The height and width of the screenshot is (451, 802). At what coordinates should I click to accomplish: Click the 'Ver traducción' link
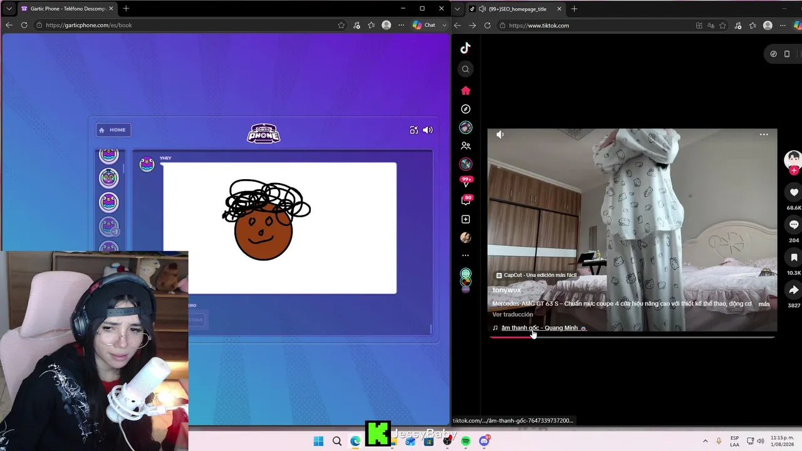click(513, 314)
